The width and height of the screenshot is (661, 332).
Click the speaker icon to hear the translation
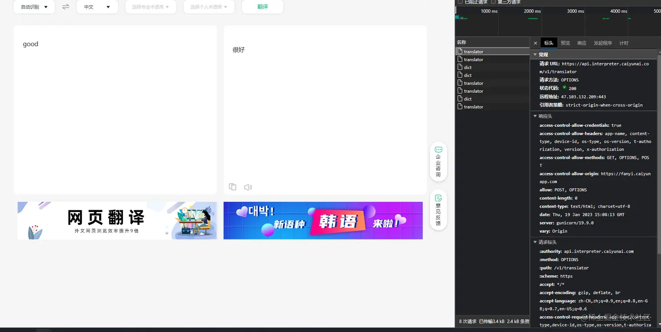[x=248, y=187]
